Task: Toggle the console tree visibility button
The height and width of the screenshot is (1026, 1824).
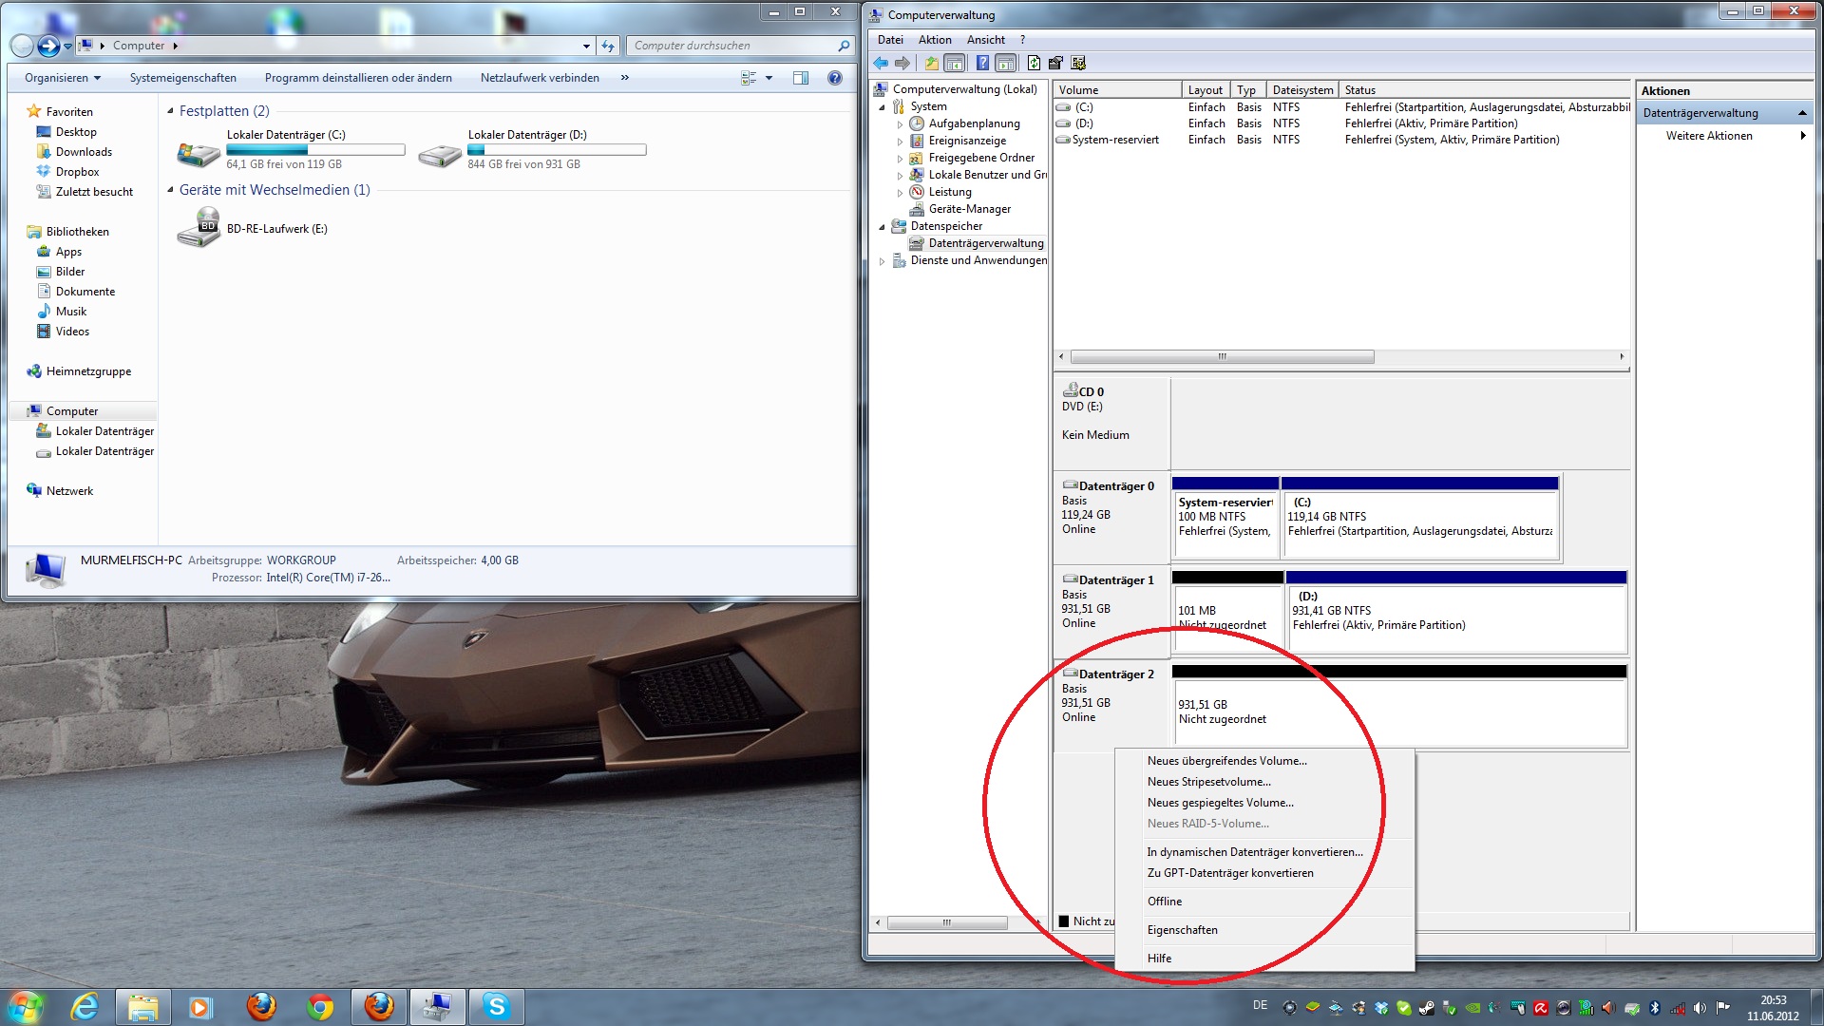Action: pos(955,63)
